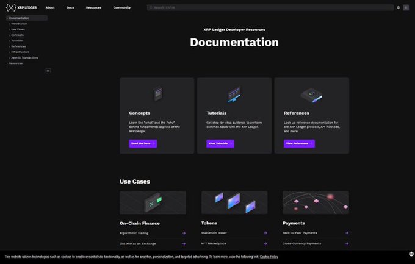Open the Peer-to-Peer Payments link
Image resolution: width=415 pixels, height=264 pixels.
click(300, 233)
